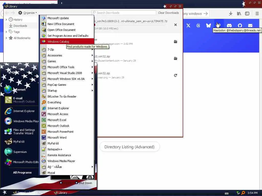The width and height of the screenshot is (262, 196).
Task: Expand Microsoft Windows SDK v6.0A submenu arrow
Action: coord(92,79)
